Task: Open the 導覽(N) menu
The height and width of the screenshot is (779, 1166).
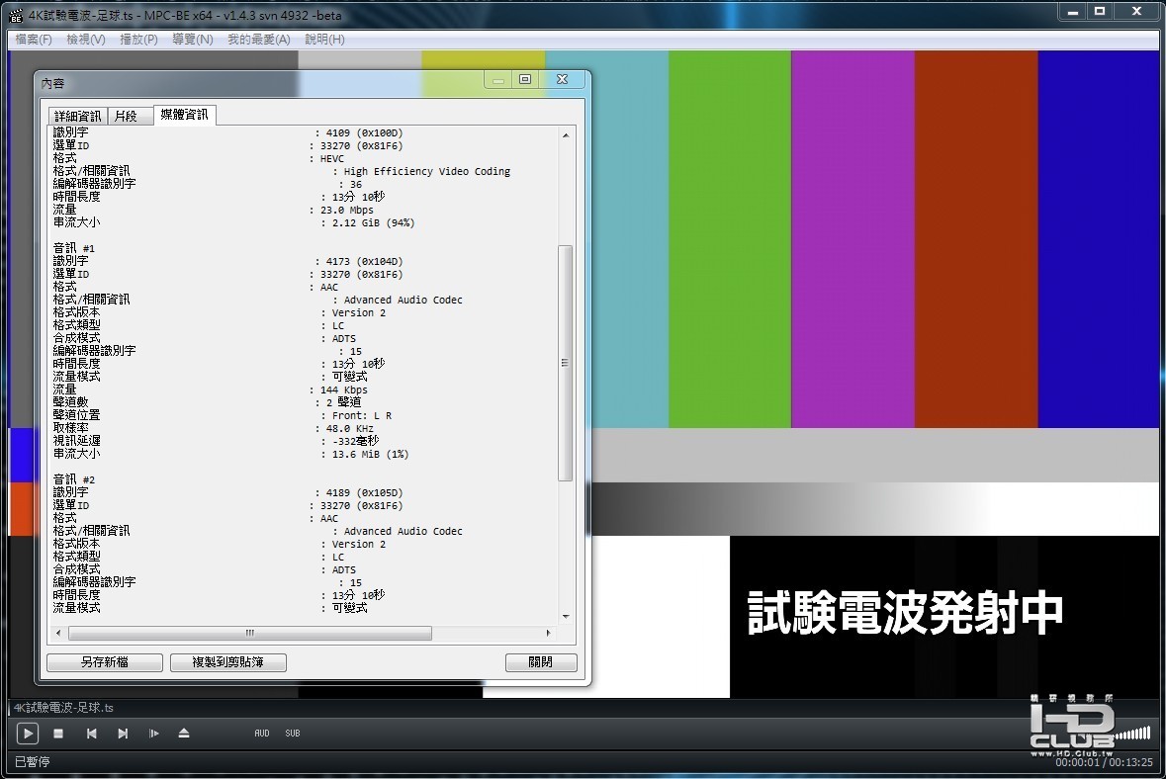Action: (x=193, y=40)
